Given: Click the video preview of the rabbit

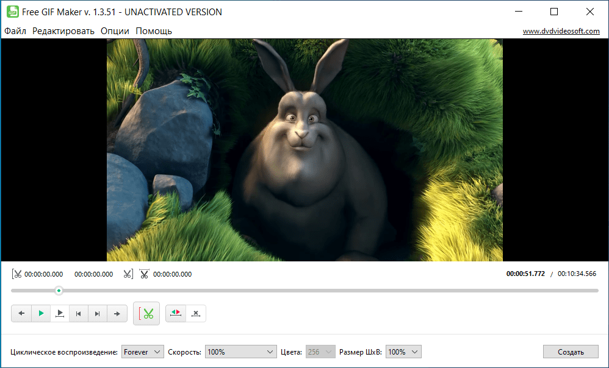Looking at the screenshot, I should pos(304,150).
